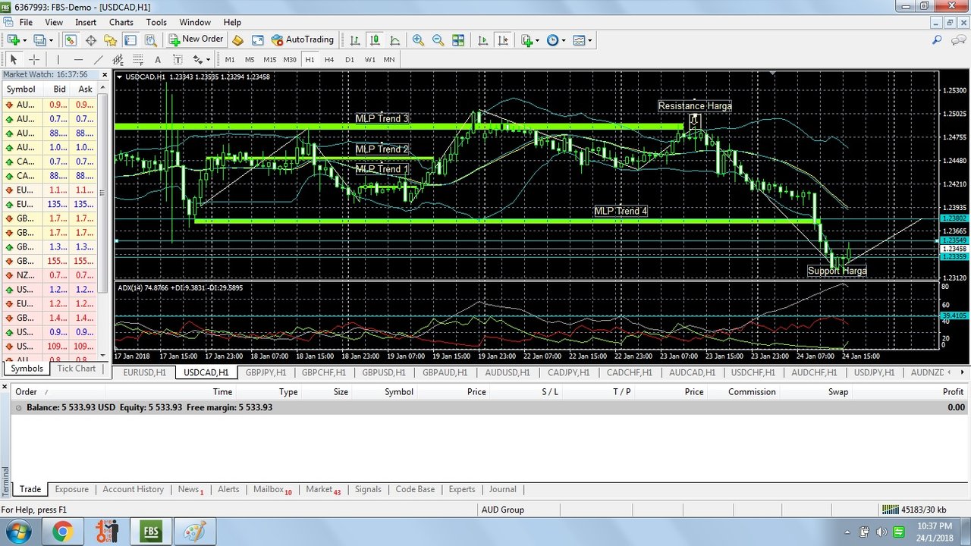This screenshot has height=546, width=971.
Task: Open the Charts menu
Action: click(121, 22)
